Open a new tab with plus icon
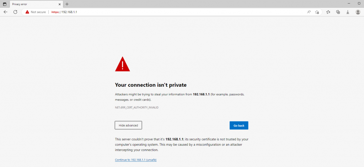Viewport: 364px width, 167px height. (x=67, y=4)
